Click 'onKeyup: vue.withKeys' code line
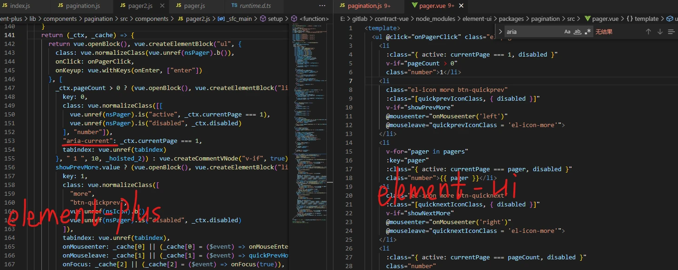678x270 pixels. (x=129, y=71)
